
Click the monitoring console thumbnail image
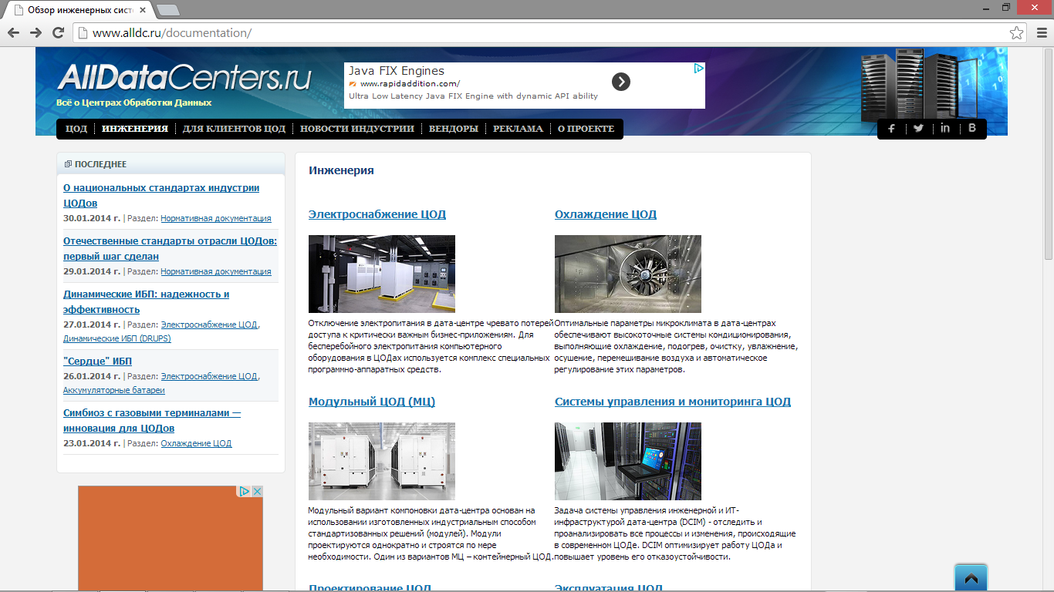628,461
